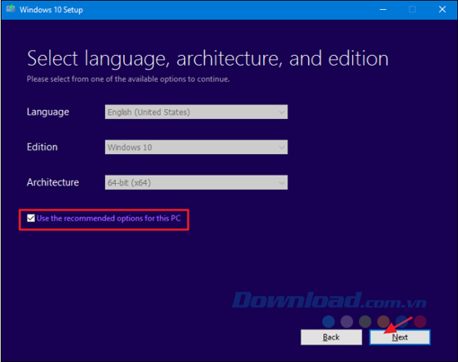Viewport: 458px width, 362px height.
Task: Close the Windows 10 Setup window
Action: pos(442,10)
